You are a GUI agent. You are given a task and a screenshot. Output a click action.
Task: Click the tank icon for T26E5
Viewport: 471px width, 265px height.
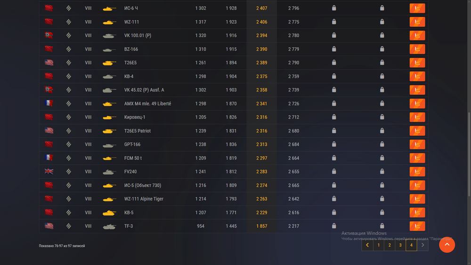click(x=109, y=63)
